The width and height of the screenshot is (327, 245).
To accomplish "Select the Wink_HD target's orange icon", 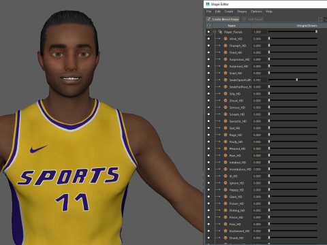I will click(225, 39).
